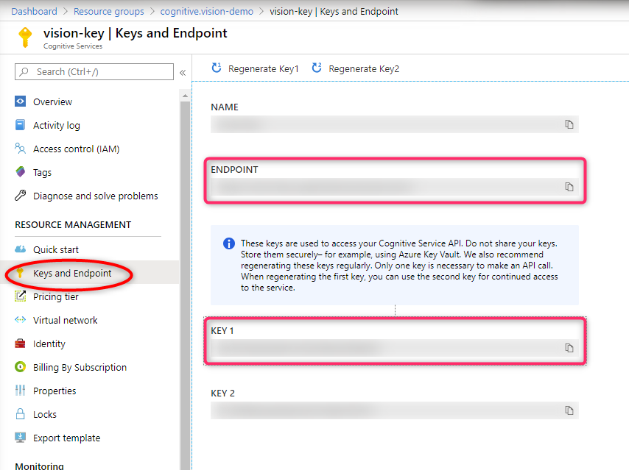Click the information icon in the notice box
Viewport: 629px width, 470px height.
tap(229, 243)
